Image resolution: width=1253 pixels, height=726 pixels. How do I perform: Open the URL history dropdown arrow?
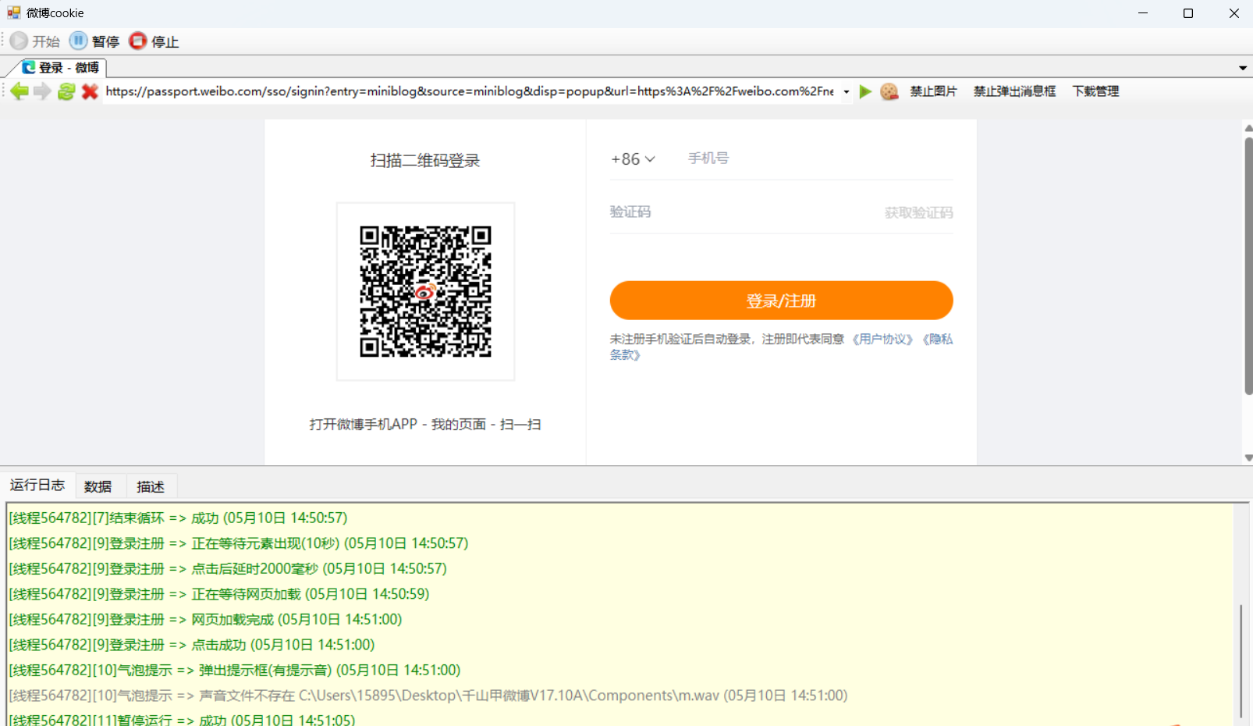pos(847,91)
